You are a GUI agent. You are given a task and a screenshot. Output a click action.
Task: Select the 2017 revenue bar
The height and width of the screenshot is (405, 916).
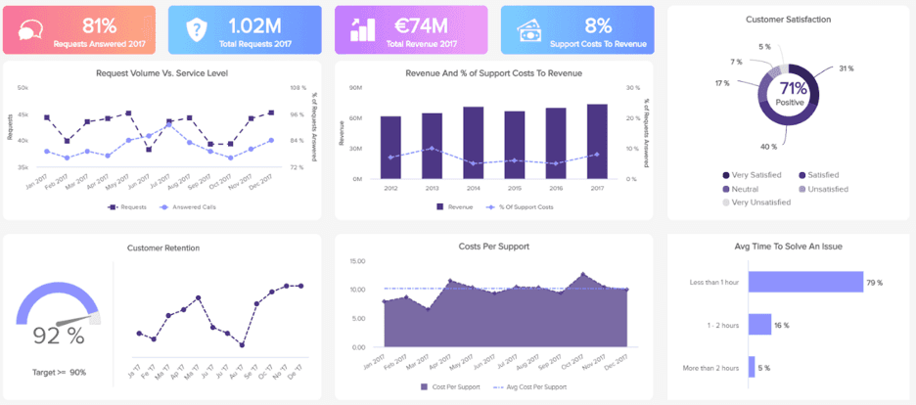pyautogui.click(x=597, y=142)
